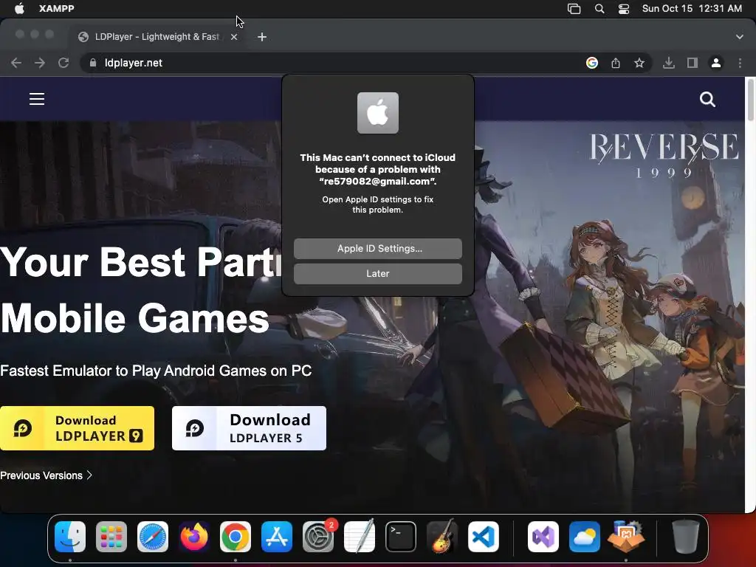
Task: Open Spotlight search in menu bar
Action: pyautogui.click(x=599, y=9)
